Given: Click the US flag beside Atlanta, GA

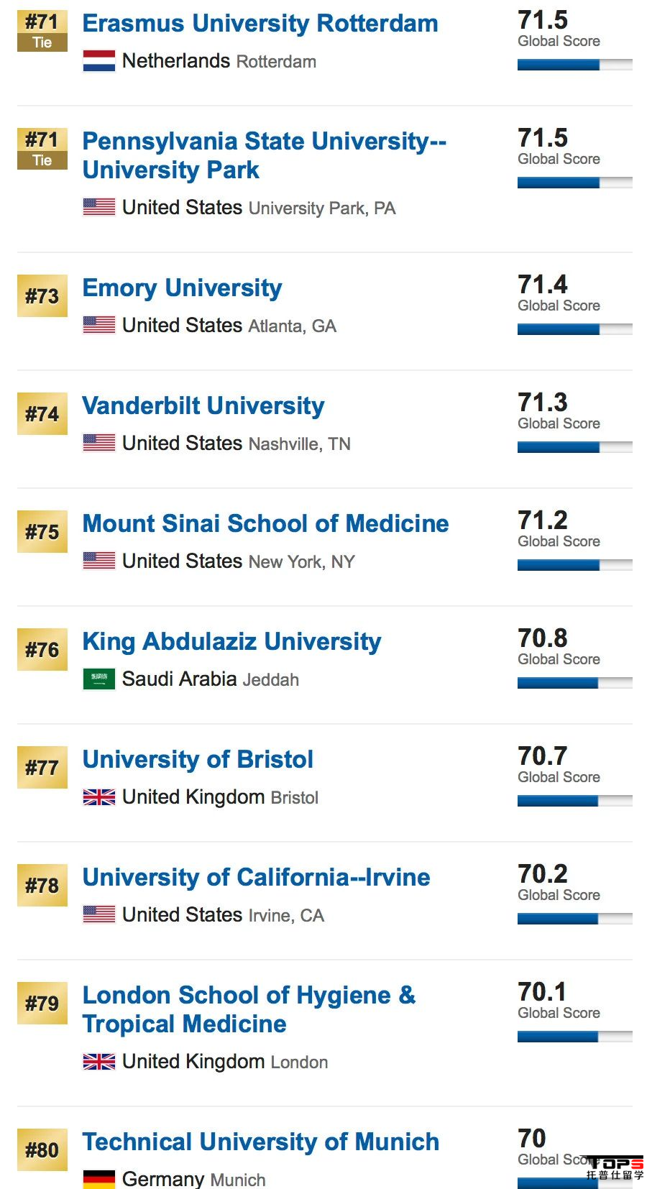Looking at the screenshot, I should point(98,325).
